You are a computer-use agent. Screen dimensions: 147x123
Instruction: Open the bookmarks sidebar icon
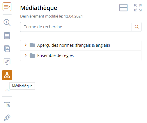click(x=7, y=88)
